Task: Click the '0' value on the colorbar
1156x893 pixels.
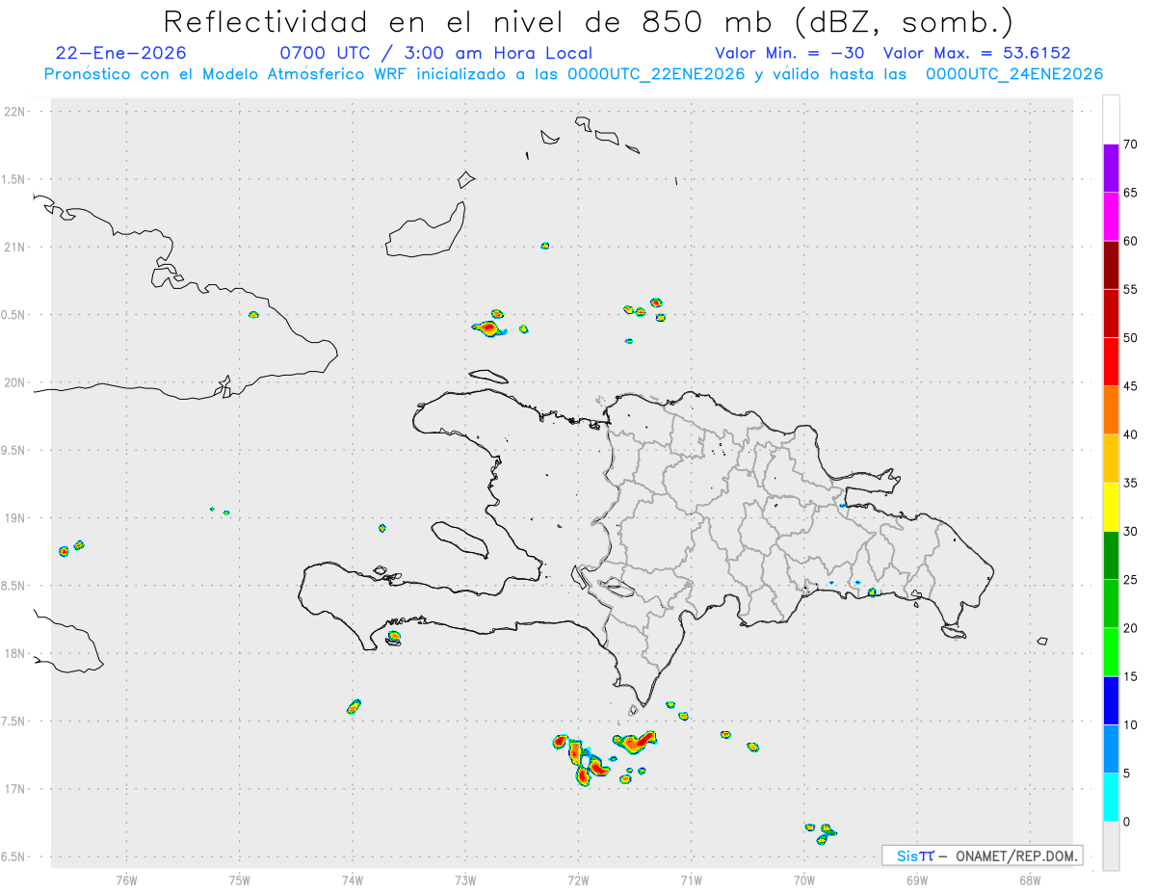Action: tap(1126, 822)
